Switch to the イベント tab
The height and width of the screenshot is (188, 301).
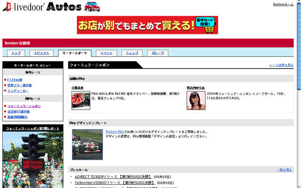coord(106,53)
